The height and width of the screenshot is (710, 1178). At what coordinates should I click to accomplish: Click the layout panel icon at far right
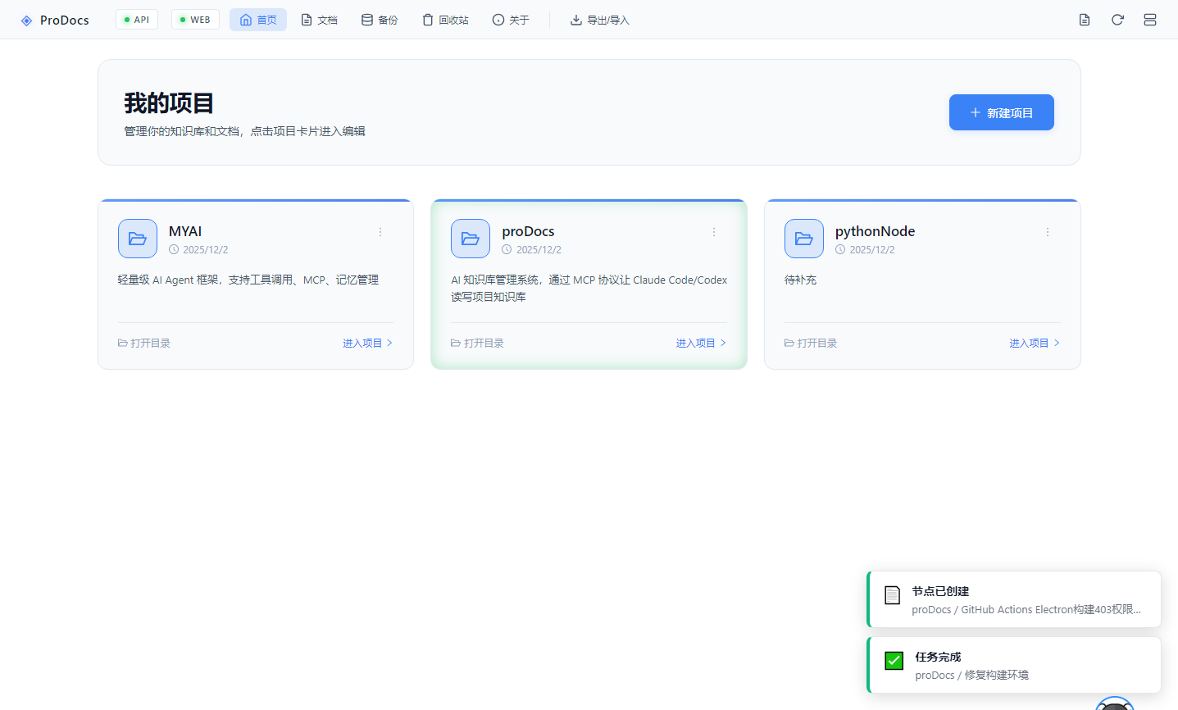click(x=1150, y=20)
